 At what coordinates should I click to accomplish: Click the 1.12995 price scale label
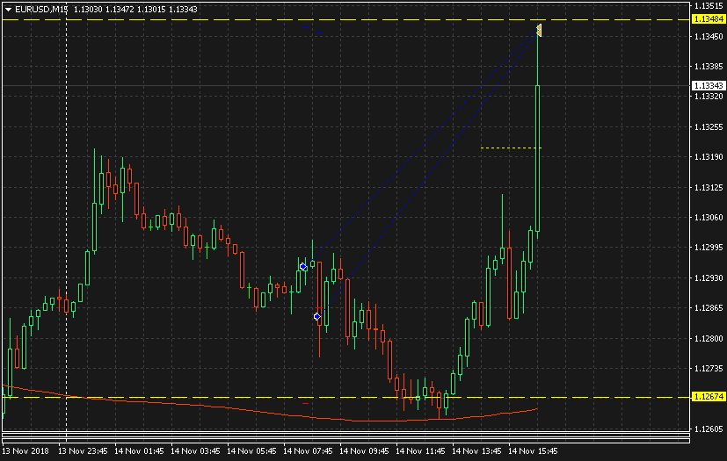pyautogui.click(x=708, y=248)
